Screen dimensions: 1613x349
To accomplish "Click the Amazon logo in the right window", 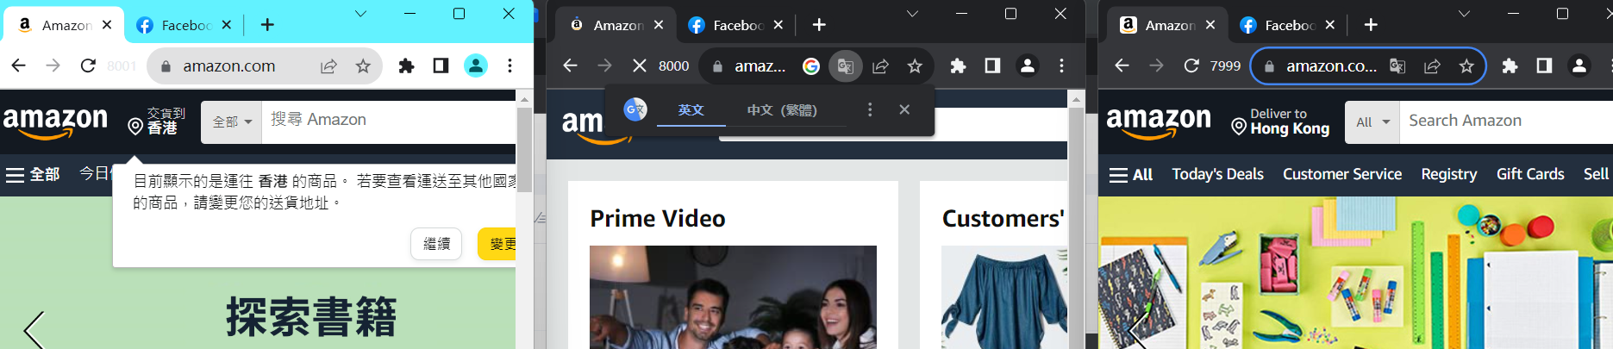I will [1159, 122].
